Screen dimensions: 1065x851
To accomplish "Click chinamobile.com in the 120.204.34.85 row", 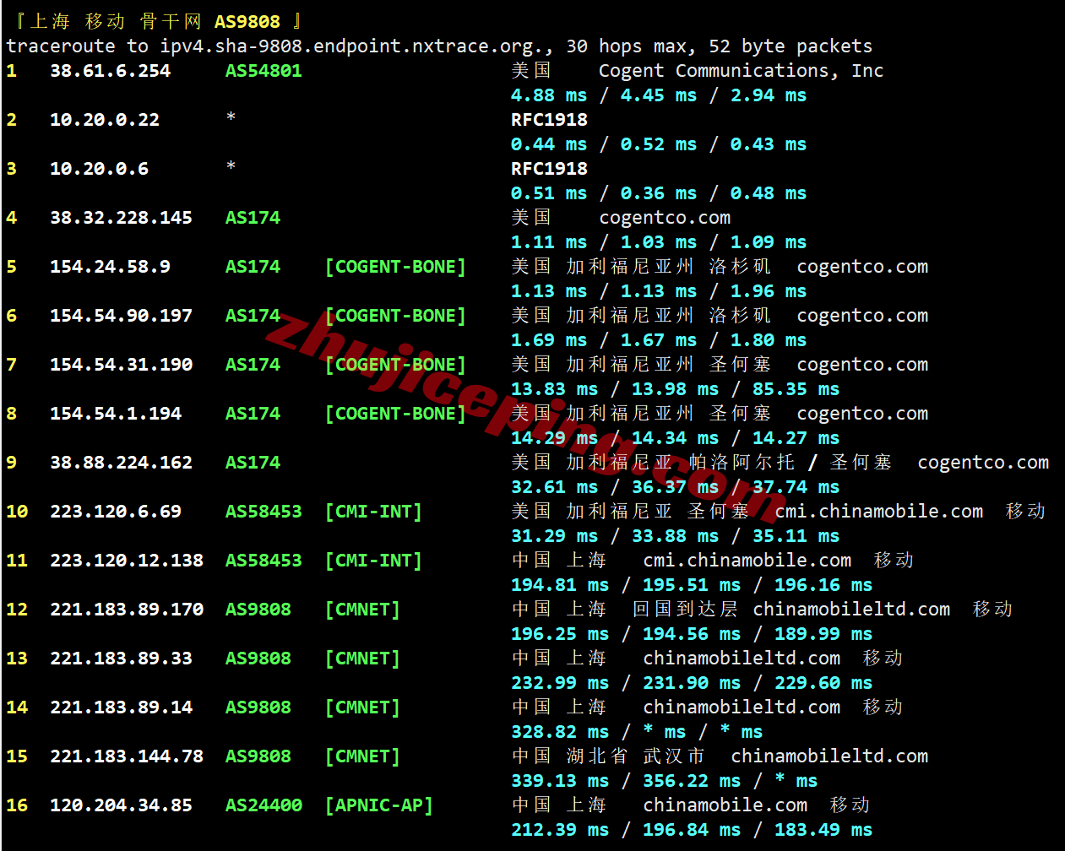I will pyautogui.click(x=725, y=805).
